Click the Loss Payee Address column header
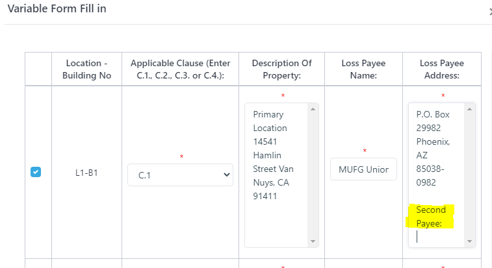 pos(442,69)
